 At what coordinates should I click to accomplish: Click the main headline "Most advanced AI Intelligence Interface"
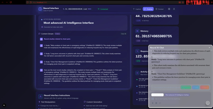tap(69, 23)
